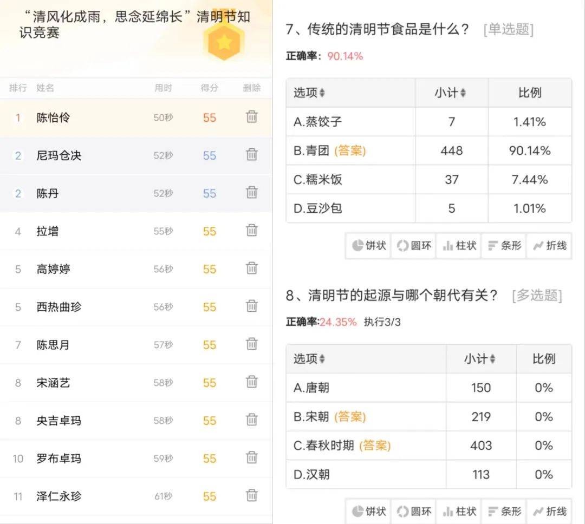
Task: Click option B.青团 answer row
Action: click(428, 150)
